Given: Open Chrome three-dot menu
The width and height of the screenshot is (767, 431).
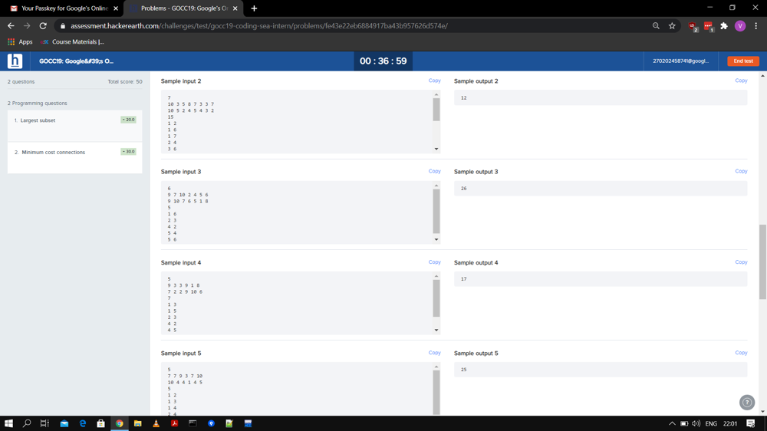Looking at the screenshot, I should click(755, 26).
